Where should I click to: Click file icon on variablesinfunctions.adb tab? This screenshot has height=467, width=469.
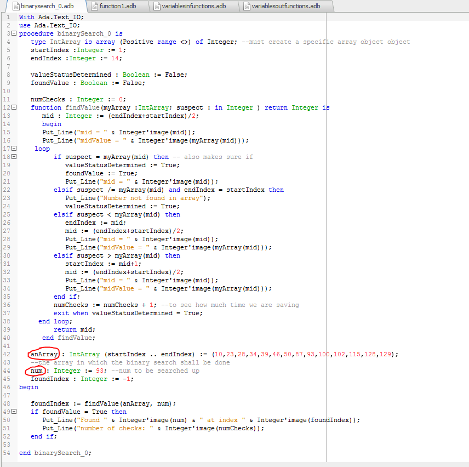(x=157, y=6)
